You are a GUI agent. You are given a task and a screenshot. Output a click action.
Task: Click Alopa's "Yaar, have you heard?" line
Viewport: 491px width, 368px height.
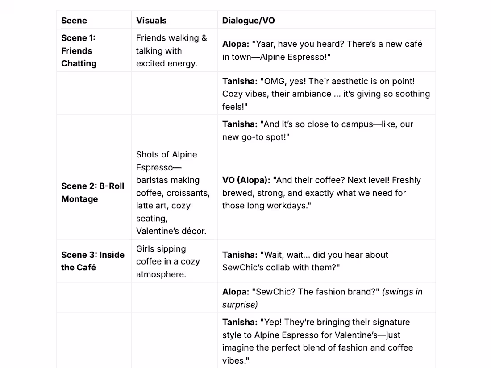[x=322, y=50]
